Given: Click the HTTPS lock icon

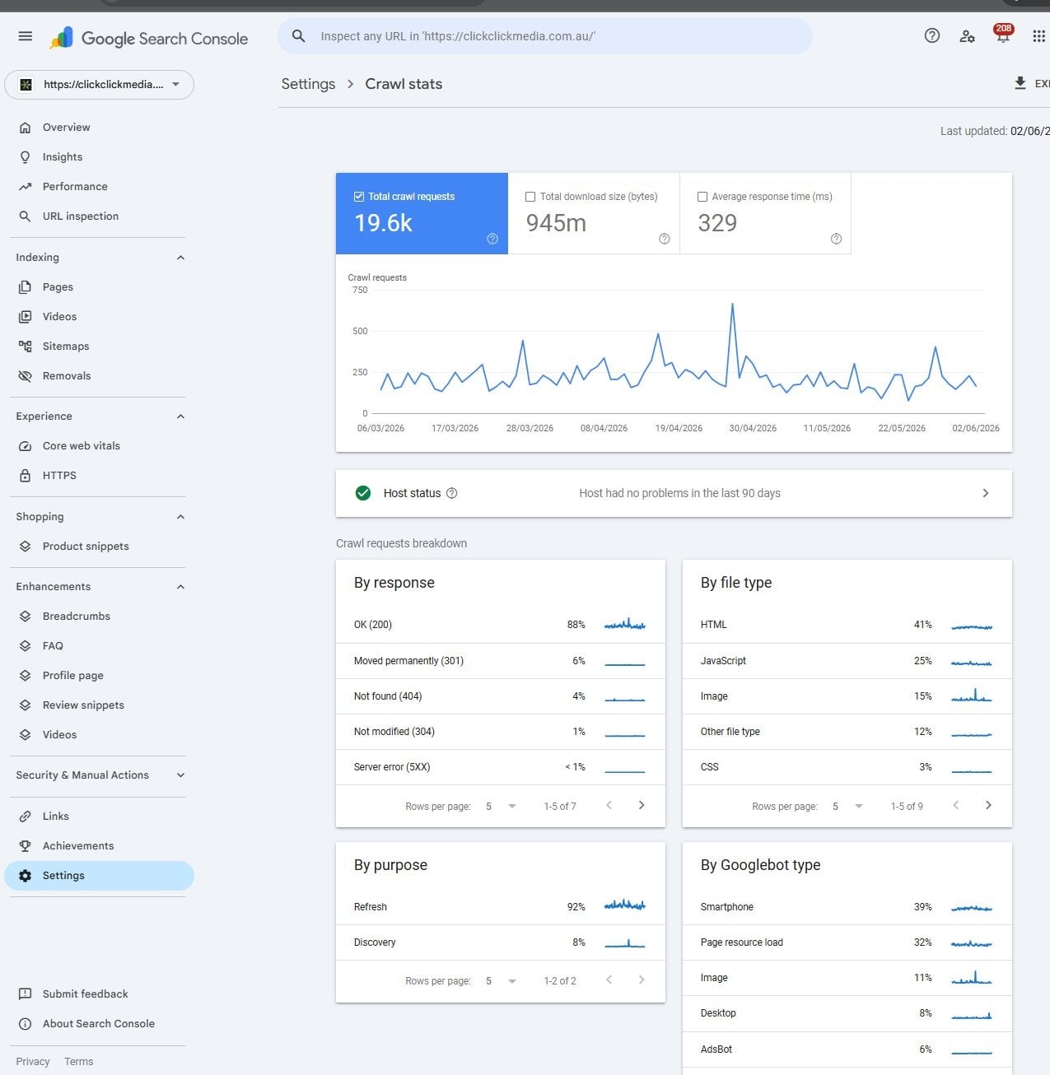Looking at the screenshot, I should click(x=25, y=476).
